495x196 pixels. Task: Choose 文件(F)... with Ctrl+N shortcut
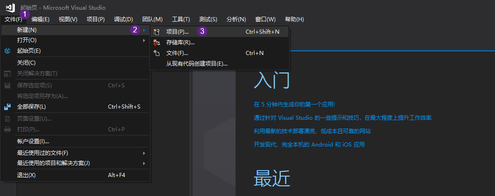pyautogui.click(x=219, y=53)
